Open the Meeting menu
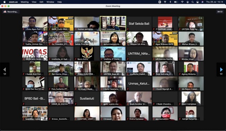The image size is (226, 131). (x=25, y=2)
